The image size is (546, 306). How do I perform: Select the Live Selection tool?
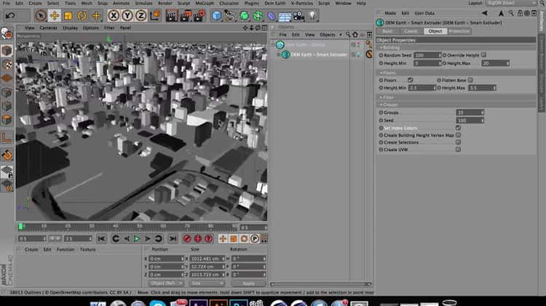pyautogui.click(x=41, y=16)
